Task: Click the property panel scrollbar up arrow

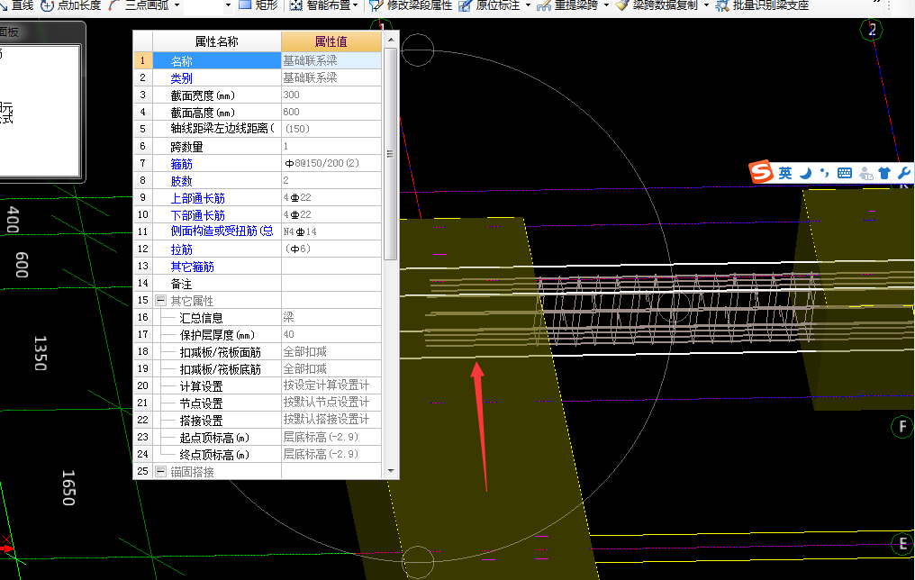Action: pos(391,40)
